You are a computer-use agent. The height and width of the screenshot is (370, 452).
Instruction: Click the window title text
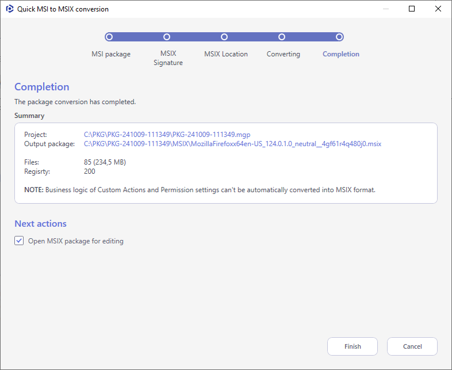[x=63, y=9]
